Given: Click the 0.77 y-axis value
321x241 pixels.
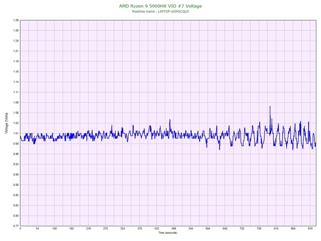Looking at the screenshot, I should pyautogui.click(x=16, y=226).
